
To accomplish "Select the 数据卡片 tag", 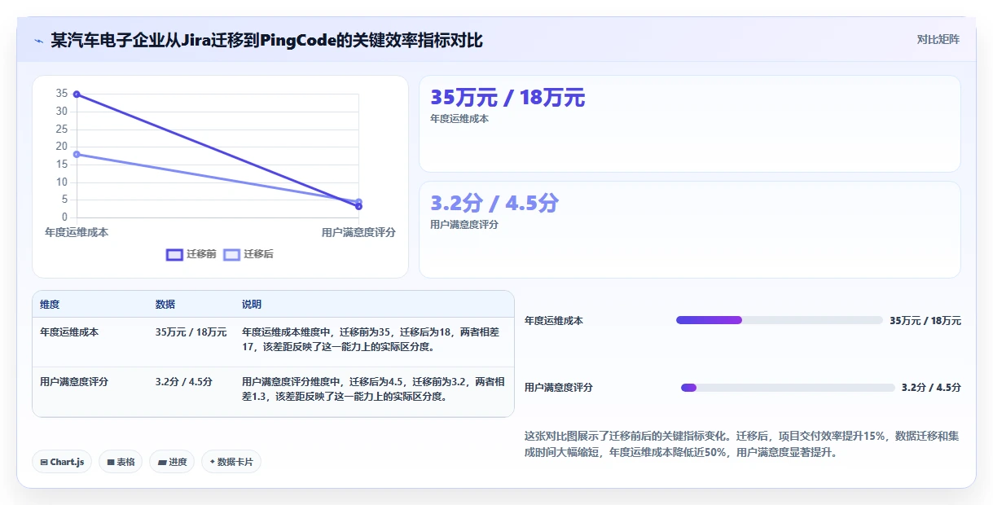I will tap(231, 462).
